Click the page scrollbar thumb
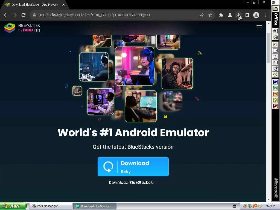 (x=269, y=48)
